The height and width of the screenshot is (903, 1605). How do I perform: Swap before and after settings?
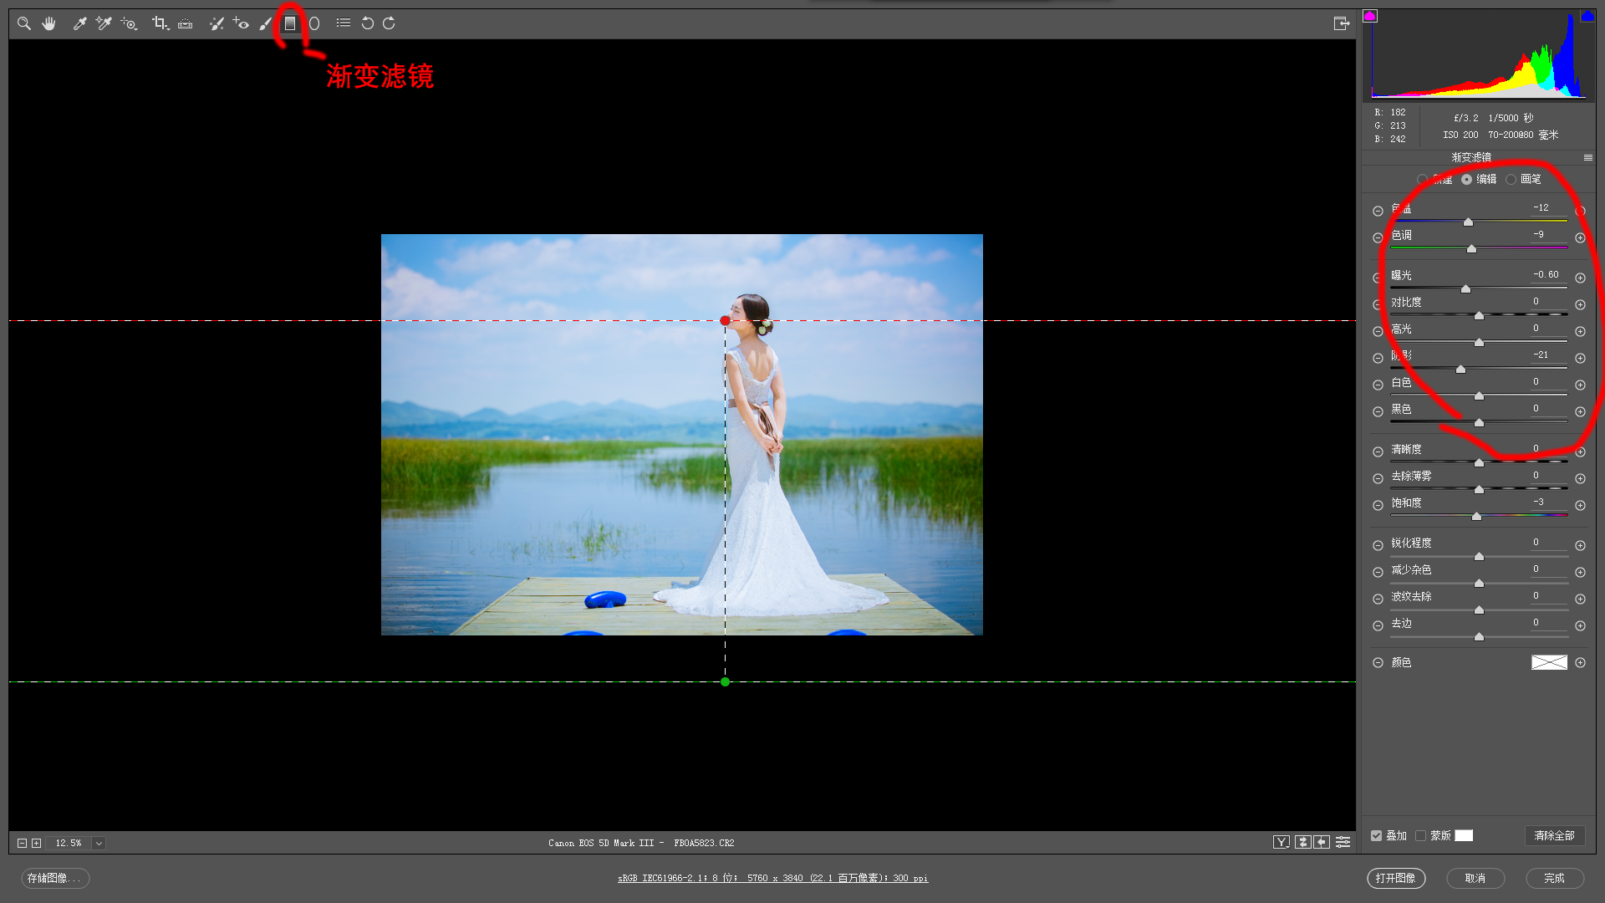1303,842
